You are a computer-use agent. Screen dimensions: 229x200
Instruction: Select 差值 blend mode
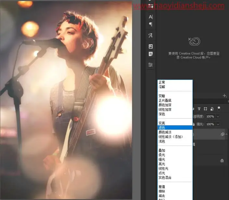point(175,187)
